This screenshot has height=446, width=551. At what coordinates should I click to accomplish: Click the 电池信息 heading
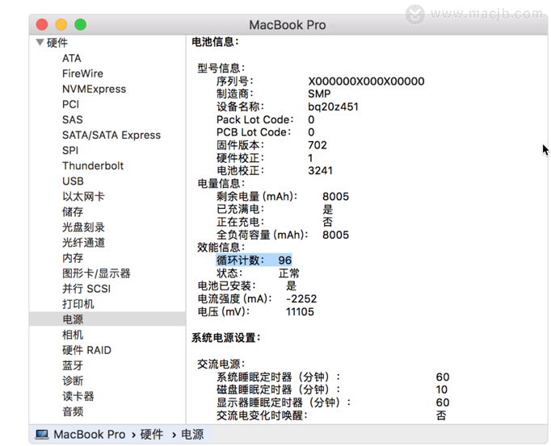point(215,42)
